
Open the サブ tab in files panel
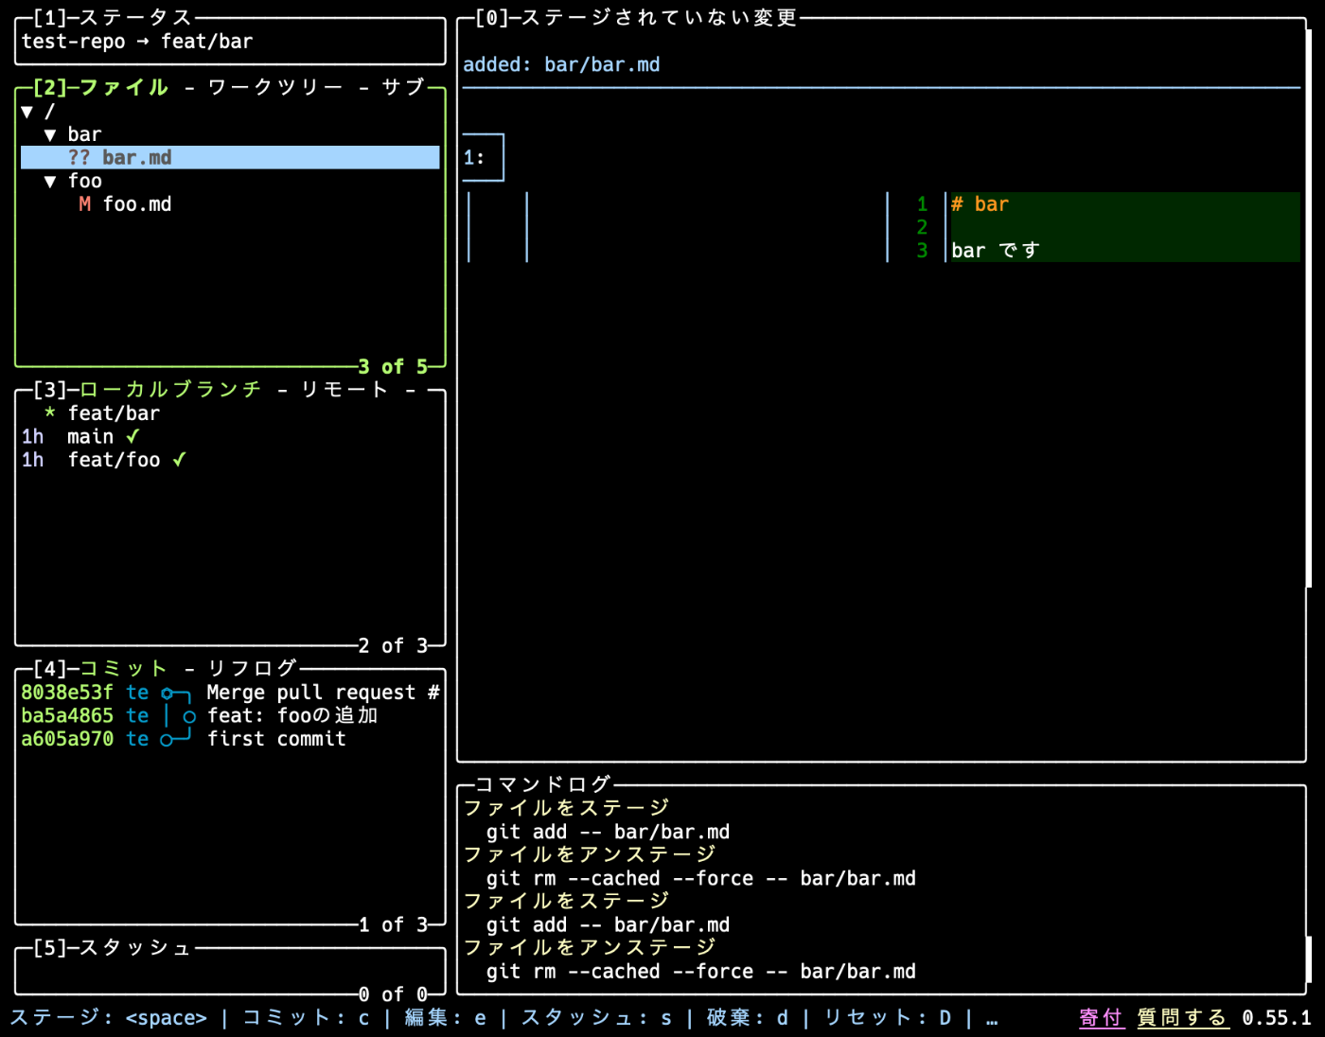403,88
